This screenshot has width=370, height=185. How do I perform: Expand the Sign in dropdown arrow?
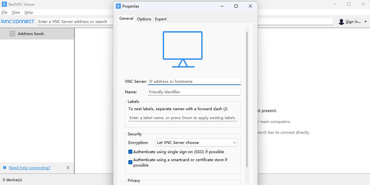365,22
